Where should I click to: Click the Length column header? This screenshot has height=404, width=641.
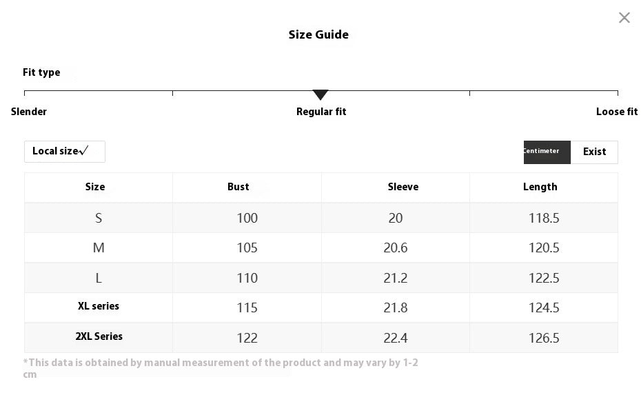tap(540, 187)
